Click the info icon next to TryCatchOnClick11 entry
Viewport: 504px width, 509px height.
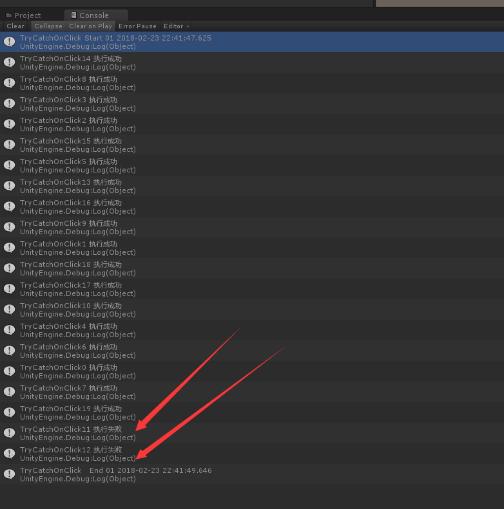[9, 433]
